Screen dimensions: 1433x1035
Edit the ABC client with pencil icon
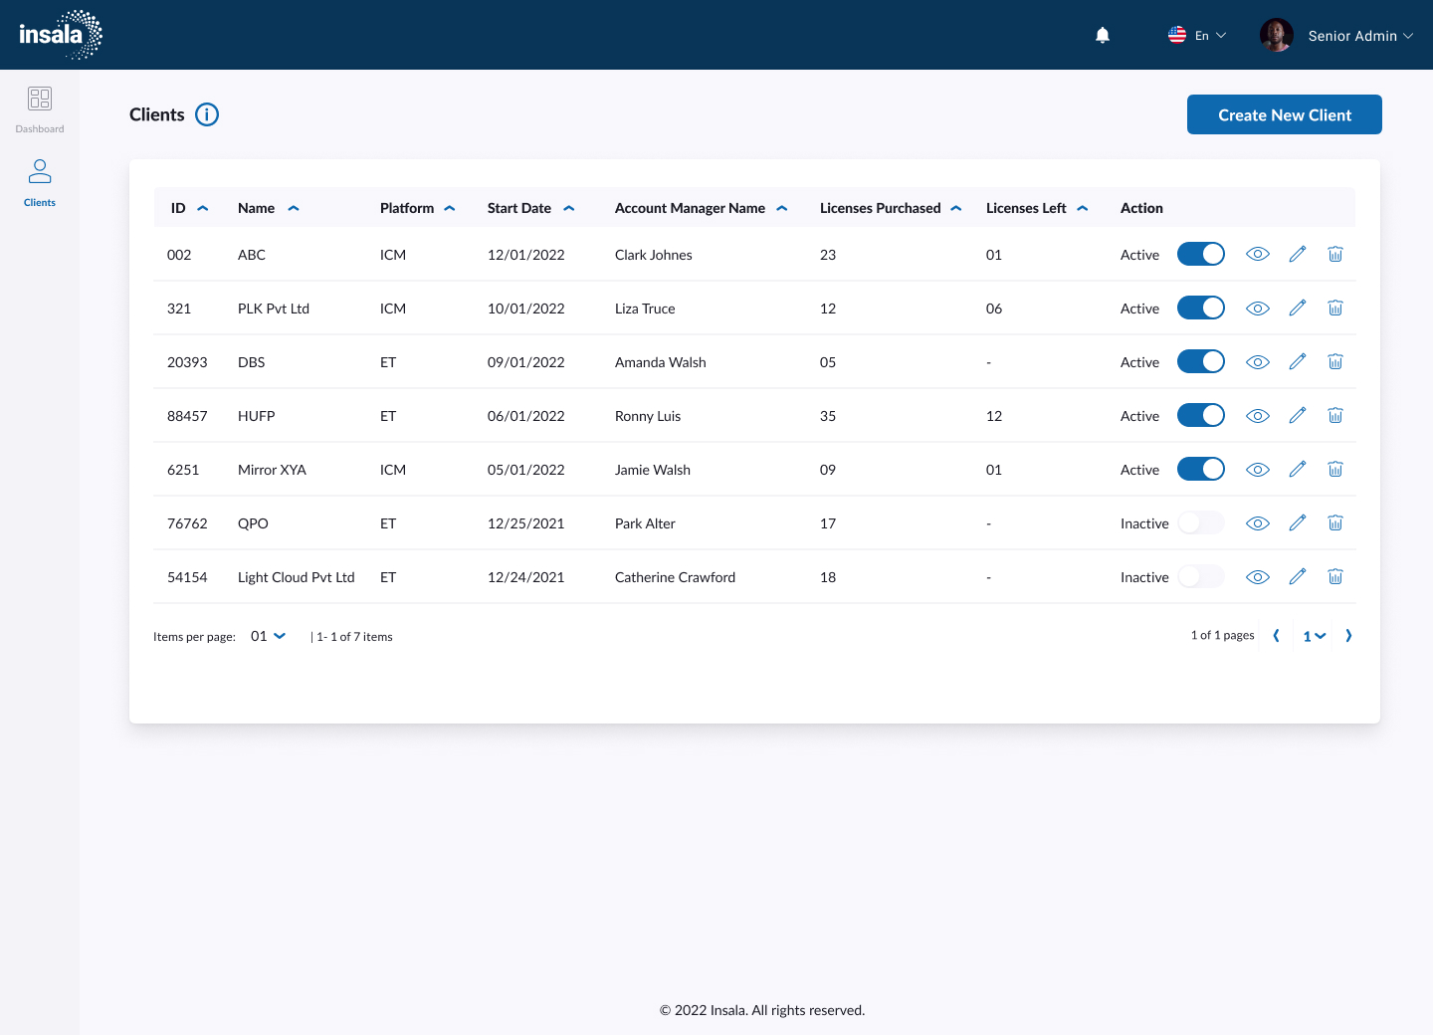pos(1297,255)
